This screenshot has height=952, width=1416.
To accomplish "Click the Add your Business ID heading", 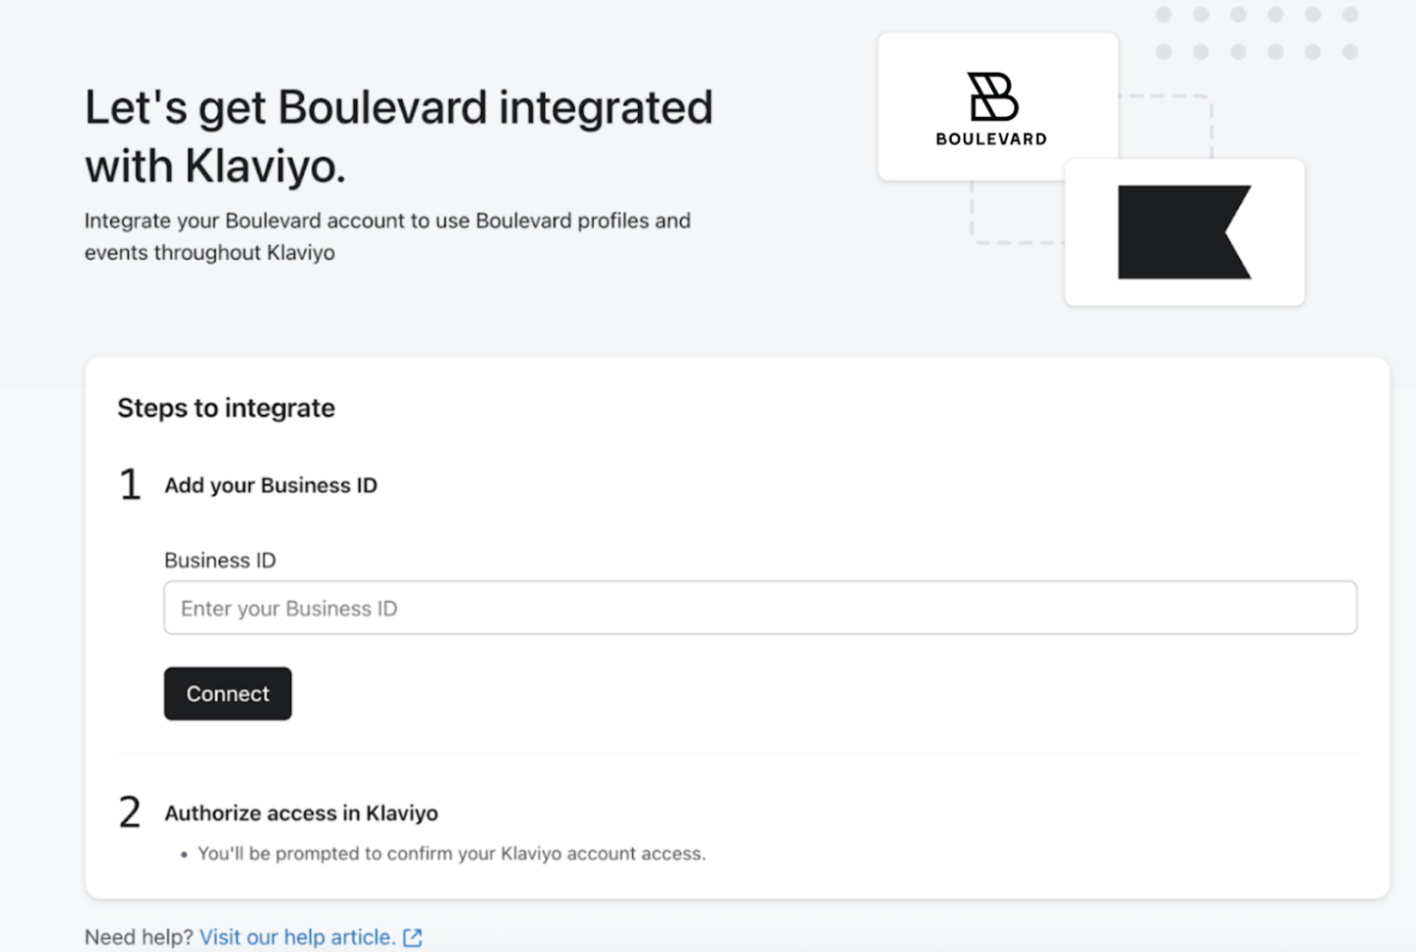I will click(270, 486).
